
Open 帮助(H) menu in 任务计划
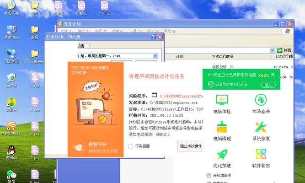coord(170,31)
